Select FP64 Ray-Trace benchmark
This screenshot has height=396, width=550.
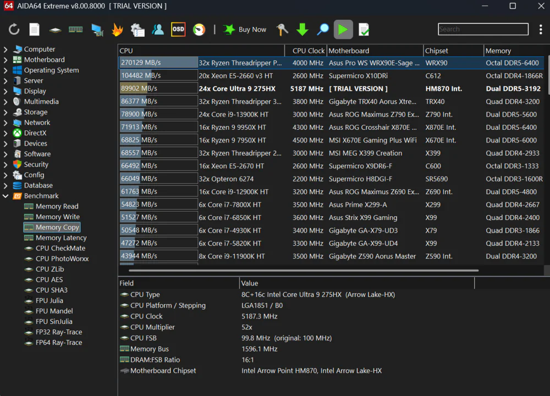58,343
